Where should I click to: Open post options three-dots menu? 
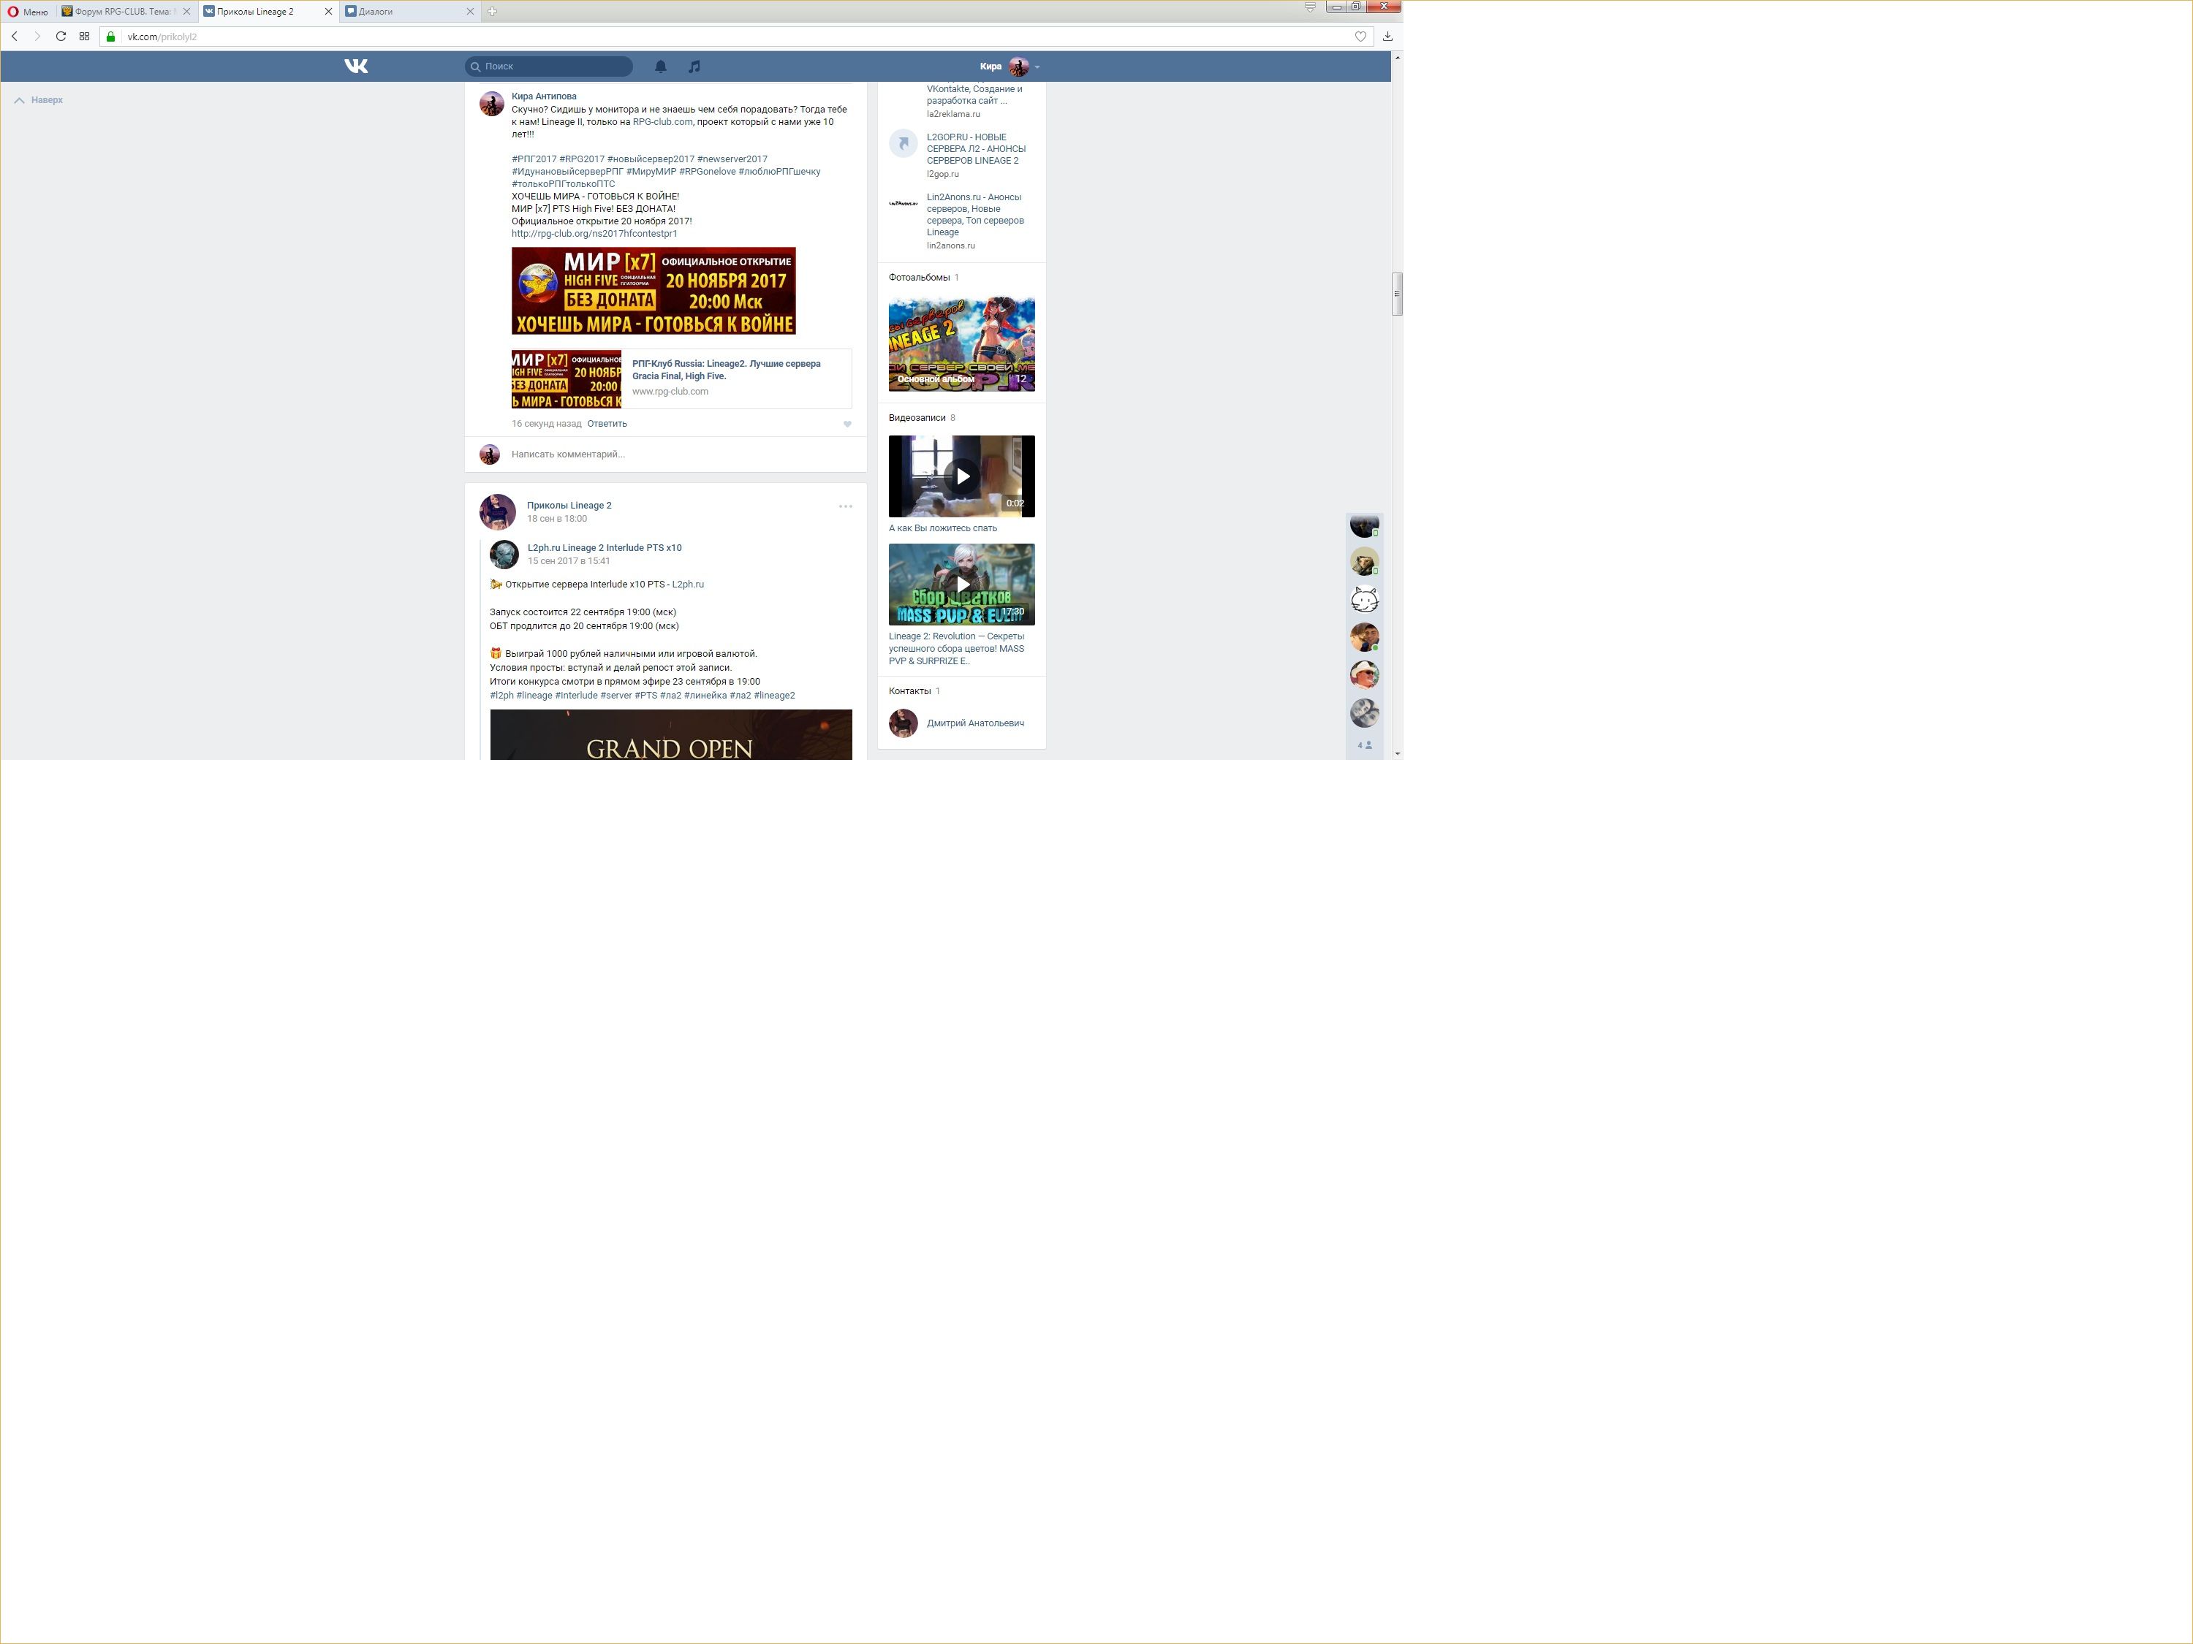(x=845, y=506)
